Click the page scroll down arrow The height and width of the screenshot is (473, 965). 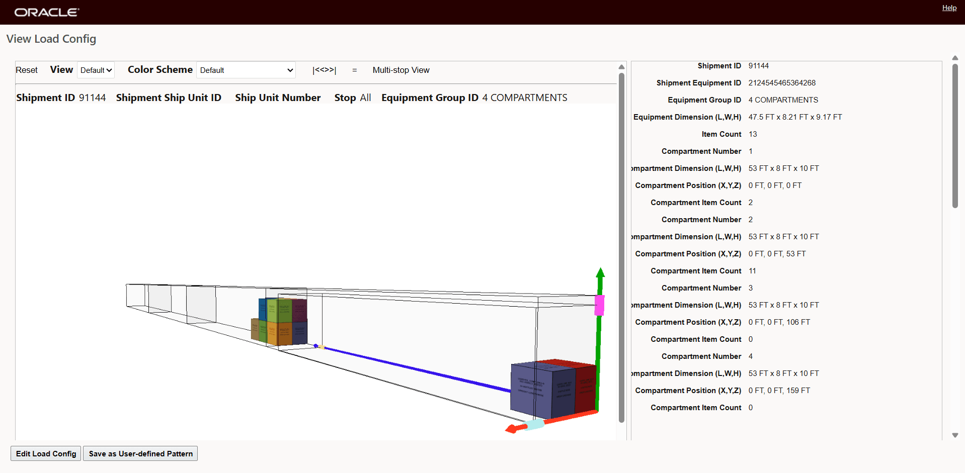955,435
